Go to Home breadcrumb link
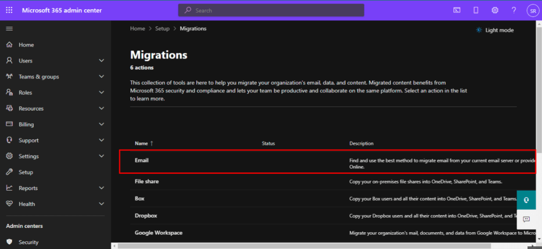 pyautogui.click(x=137, y=29)
